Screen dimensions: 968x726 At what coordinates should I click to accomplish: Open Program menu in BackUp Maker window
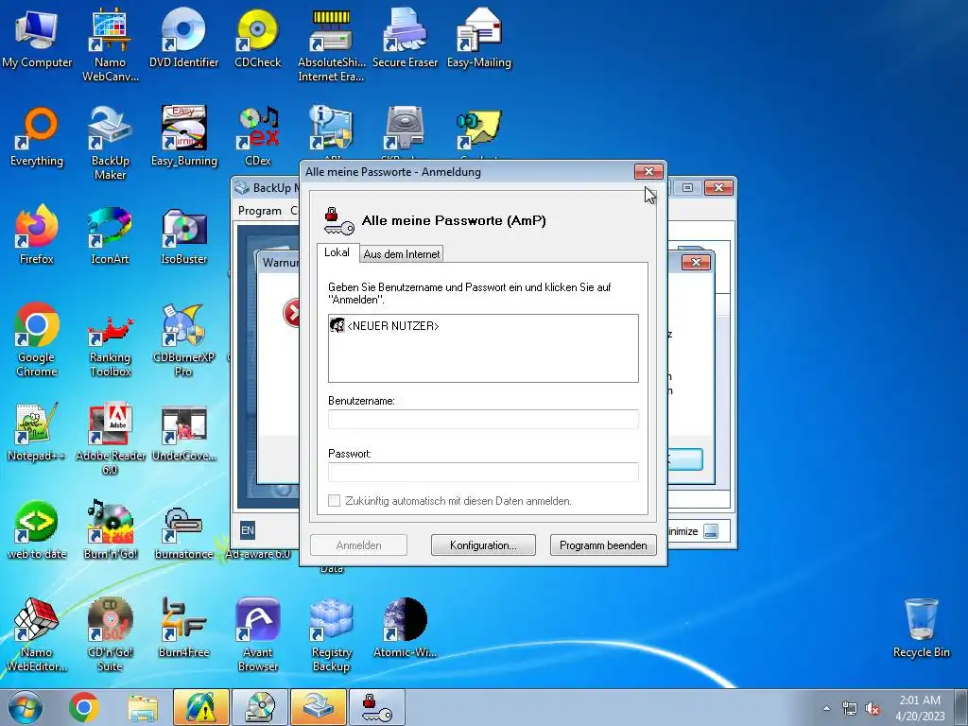(259, 211)
